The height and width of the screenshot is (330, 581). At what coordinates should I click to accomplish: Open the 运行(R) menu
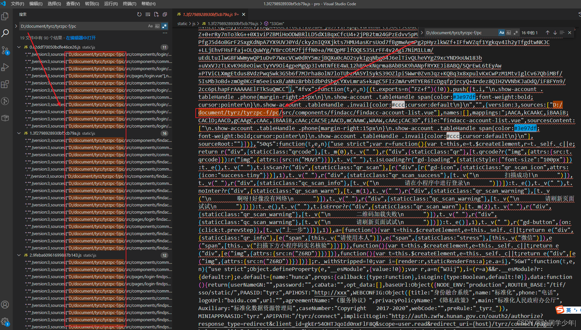coord(111,4)
